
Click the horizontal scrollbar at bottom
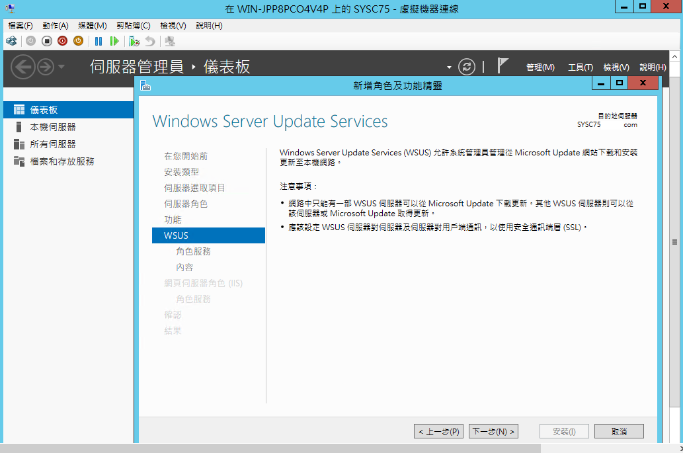tap(272, 448)
